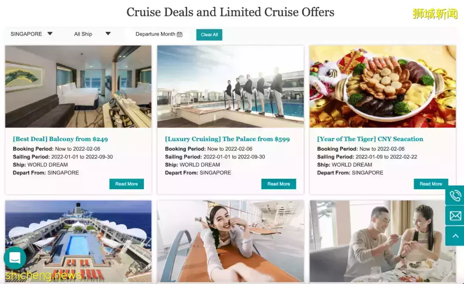Click the couple dining photo
464x284 pixels.
(383, 242)
